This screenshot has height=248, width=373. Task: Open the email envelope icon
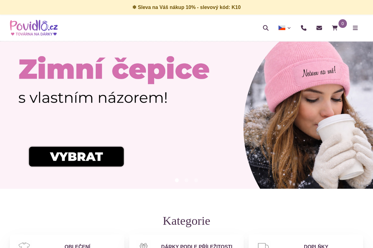[319, 28]
